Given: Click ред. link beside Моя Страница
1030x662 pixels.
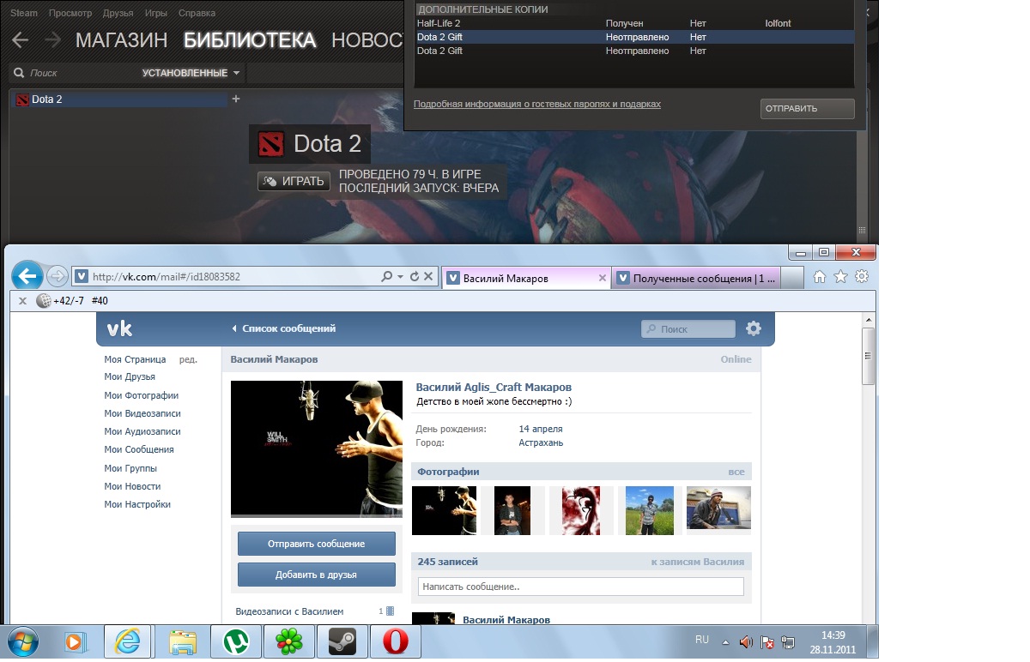Looking at the screenshot, I should [188, 359].
